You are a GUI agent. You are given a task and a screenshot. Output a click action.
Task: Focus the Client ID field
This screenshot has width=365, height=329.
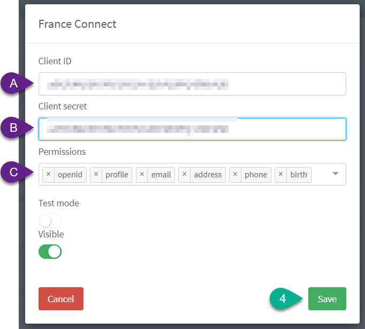[x=192, y=84]
